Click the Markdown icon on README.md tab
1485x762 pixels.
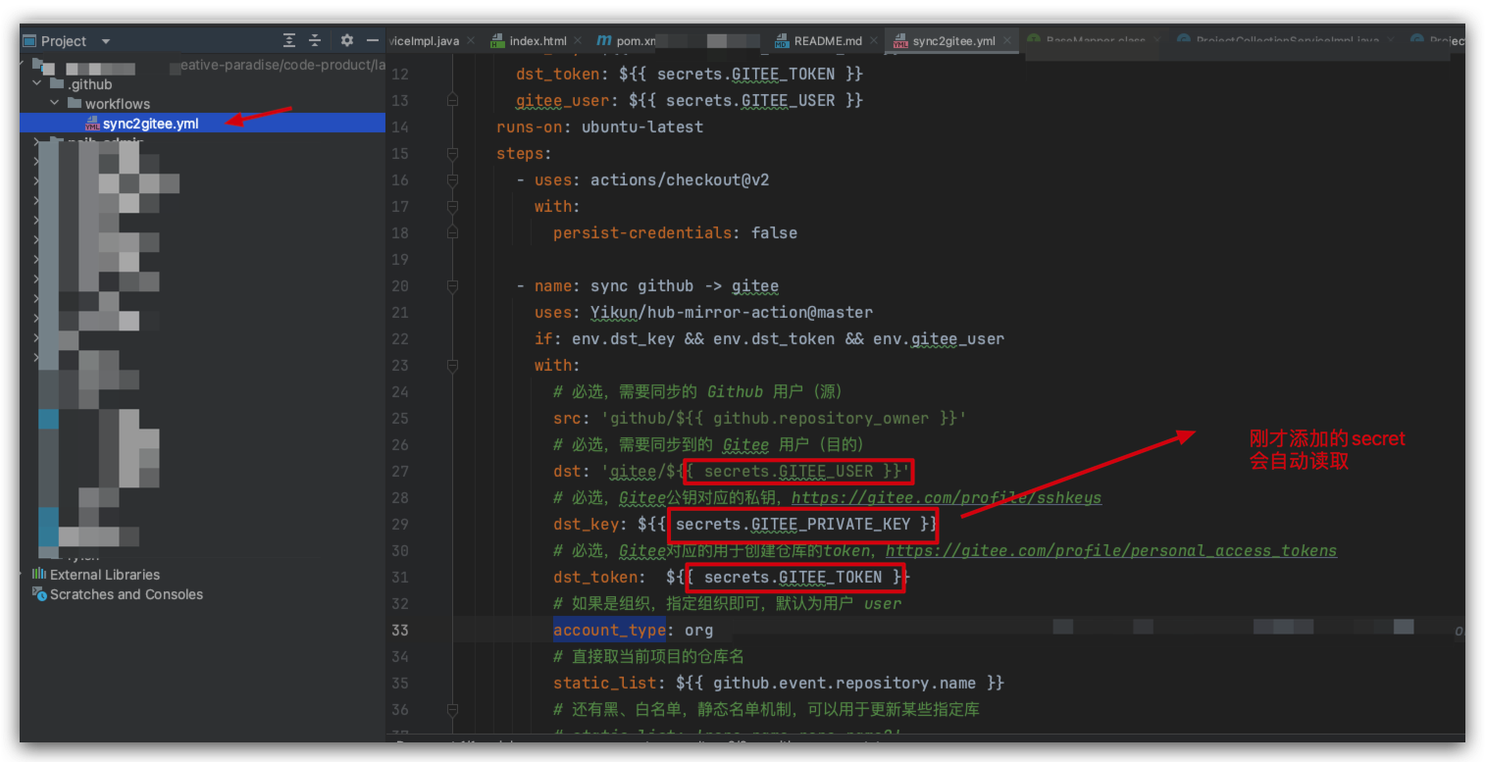click(782, 40)
